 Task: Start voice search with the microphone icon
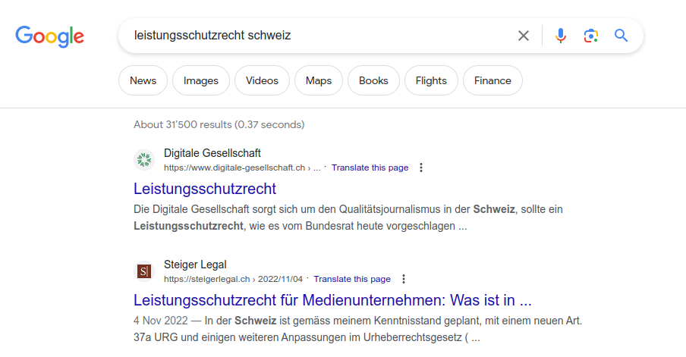coord(561,36)
